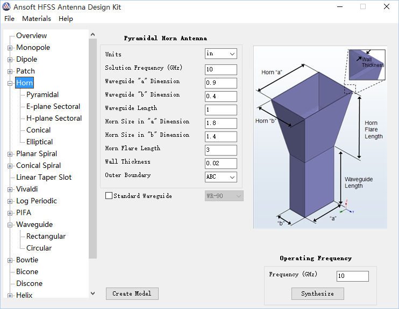The image size is (399, 309).
Task: Select Overview in the antenna tree
Action: click(31, 35)
